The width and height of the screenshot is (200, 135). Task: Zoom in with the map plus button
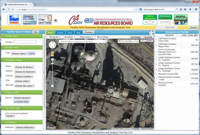[53, 60]
